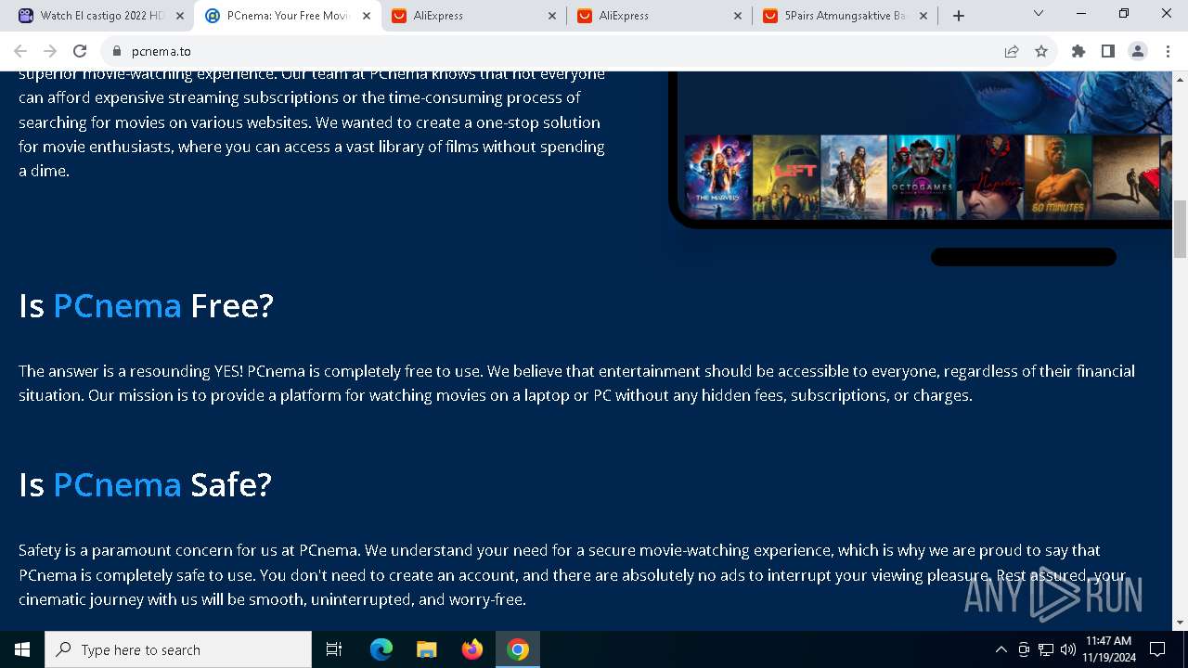The image size is (1188, 668).
Task: Toggle the browser side panel
Action: click(1108, 51)
